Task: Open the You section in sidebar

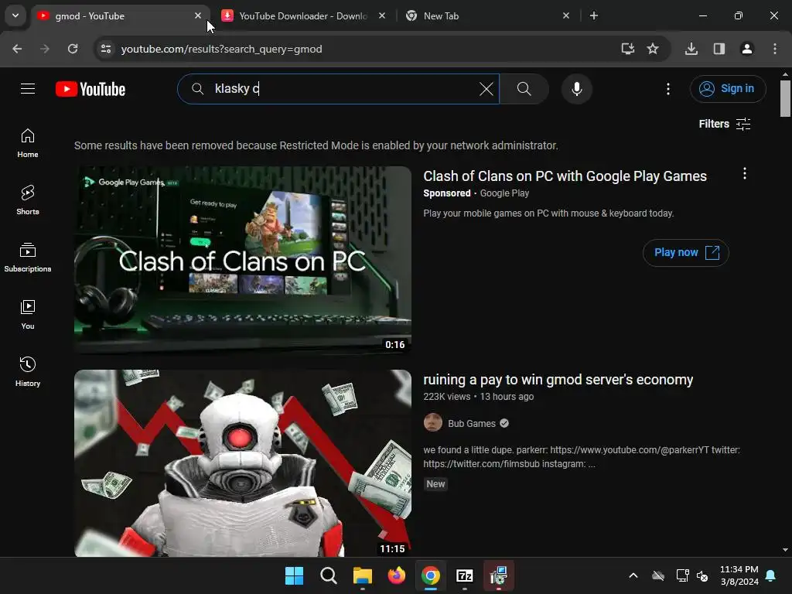Action: tap(28, 315)
